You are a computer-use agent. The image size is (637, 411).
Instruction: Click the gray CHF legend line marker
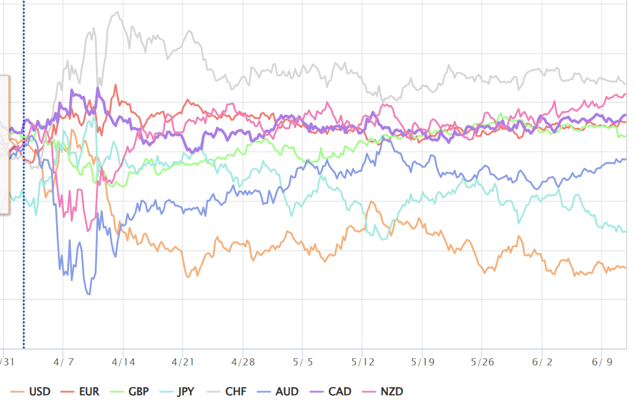coord(214,392)
